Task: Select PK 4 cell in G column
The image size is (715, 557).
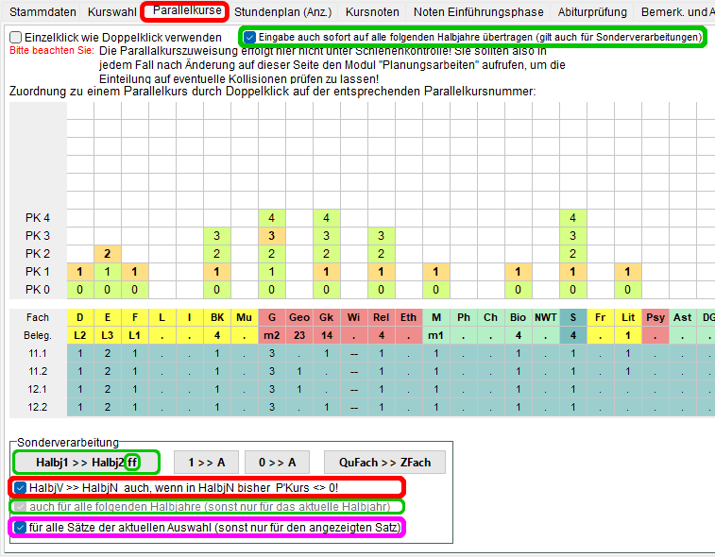Action: point(271,217)
